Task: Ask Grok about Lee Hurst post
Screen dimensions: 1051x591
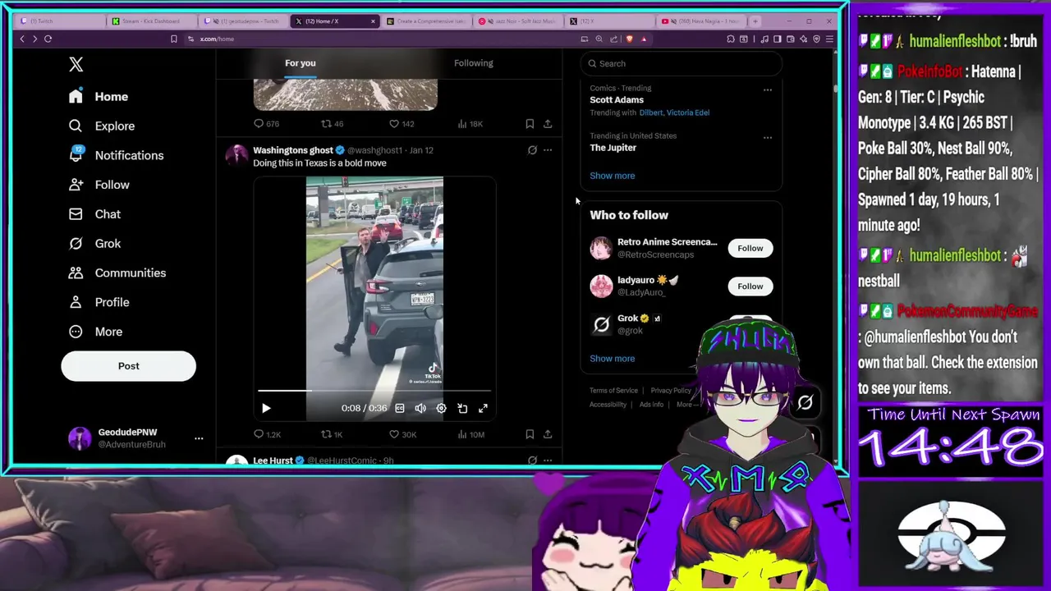Action: pos(532,460)
